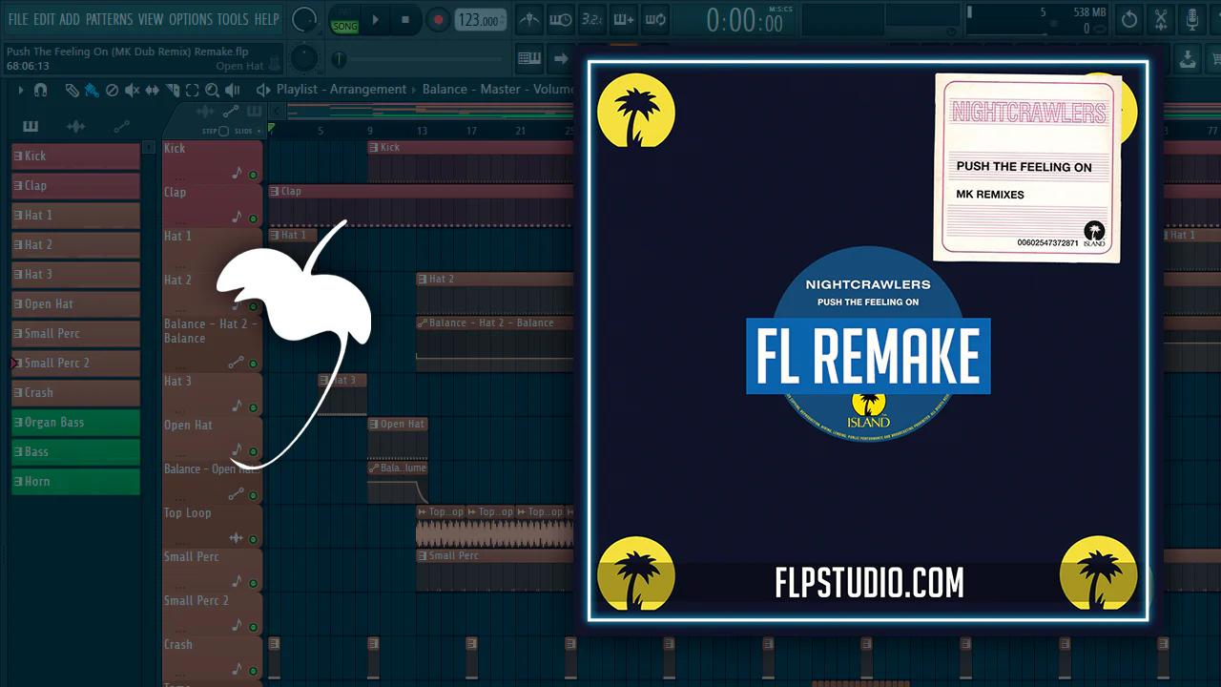Click the microphone one-click recording icon

coord(1192,19)
